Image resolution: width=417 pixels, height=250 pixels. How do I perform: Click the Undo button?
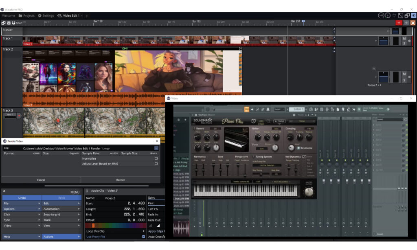(22, 198)
